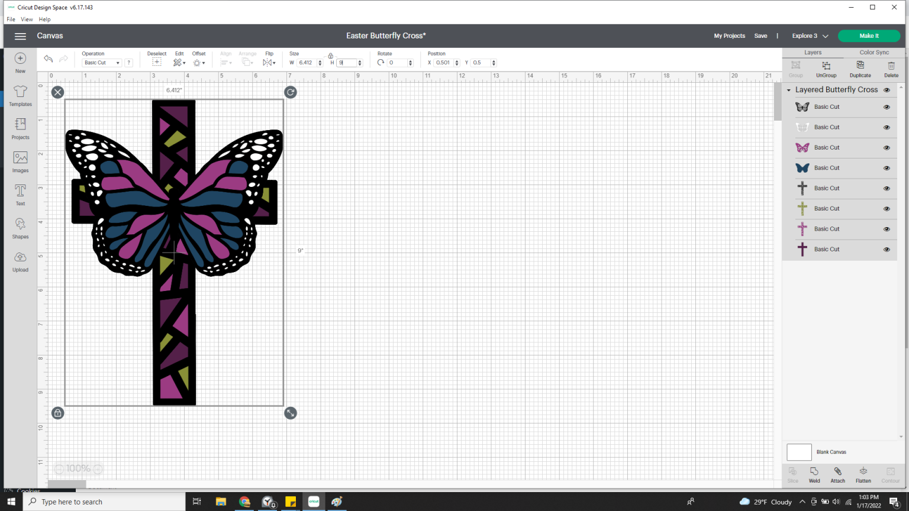The width and height of the screenshot is (909, 511).
Task: Open the Operation Basic Cut dropdown
Action: 102,63
